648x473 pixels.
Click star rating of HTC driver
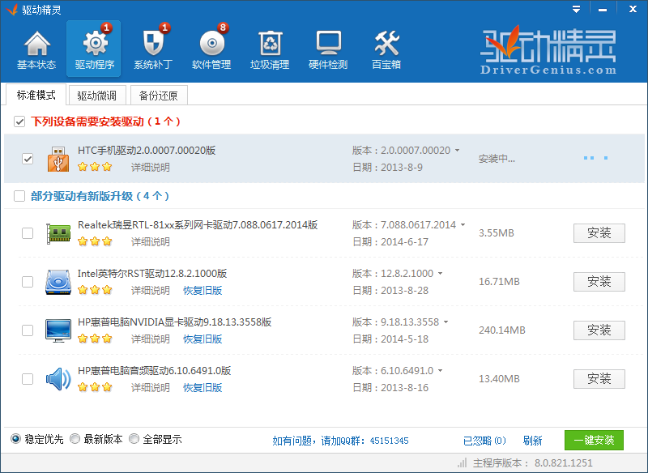pos(95,167)
